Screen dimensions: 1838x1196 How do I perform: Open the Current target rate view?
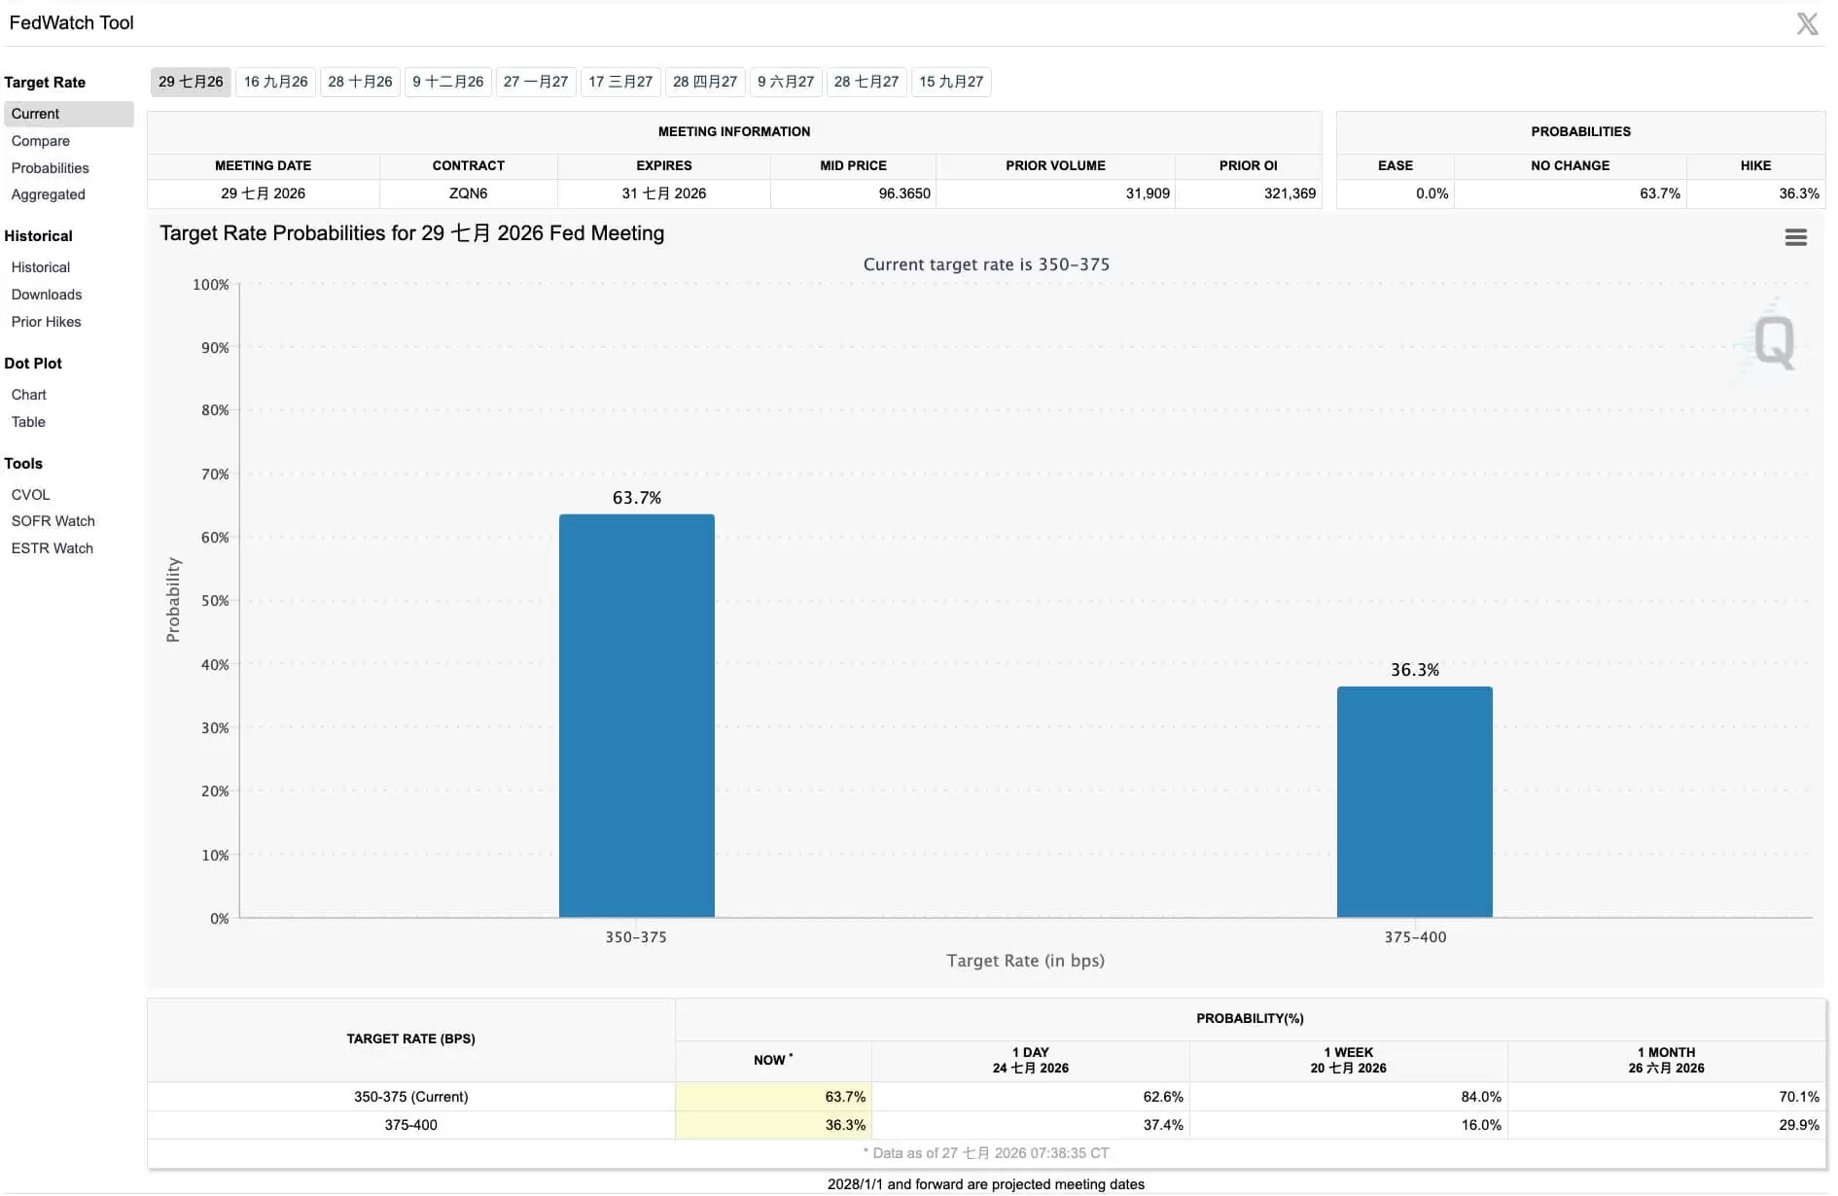[x=68, y=114]
